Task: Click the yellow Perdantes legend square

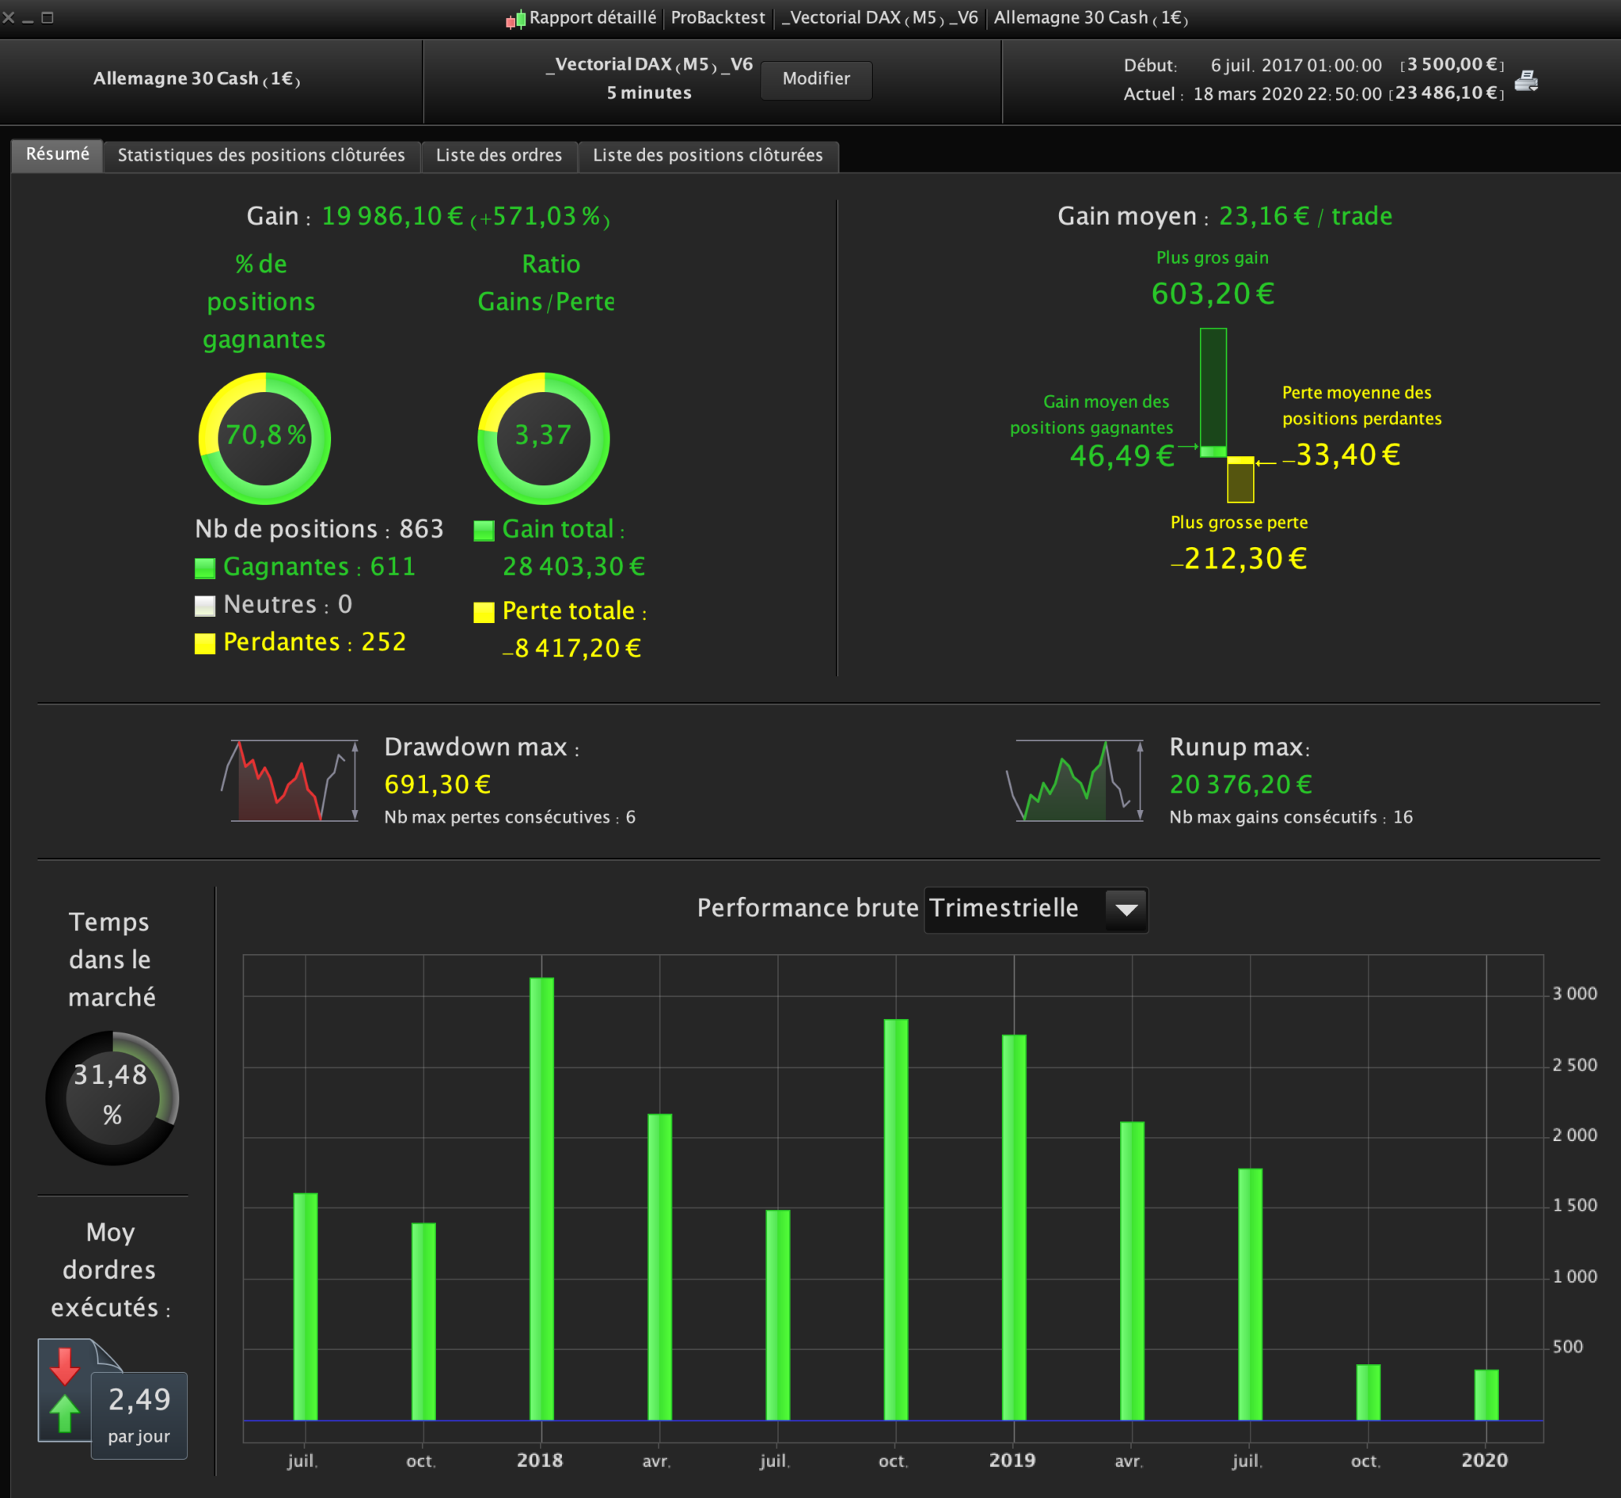Action: point(205,644)
